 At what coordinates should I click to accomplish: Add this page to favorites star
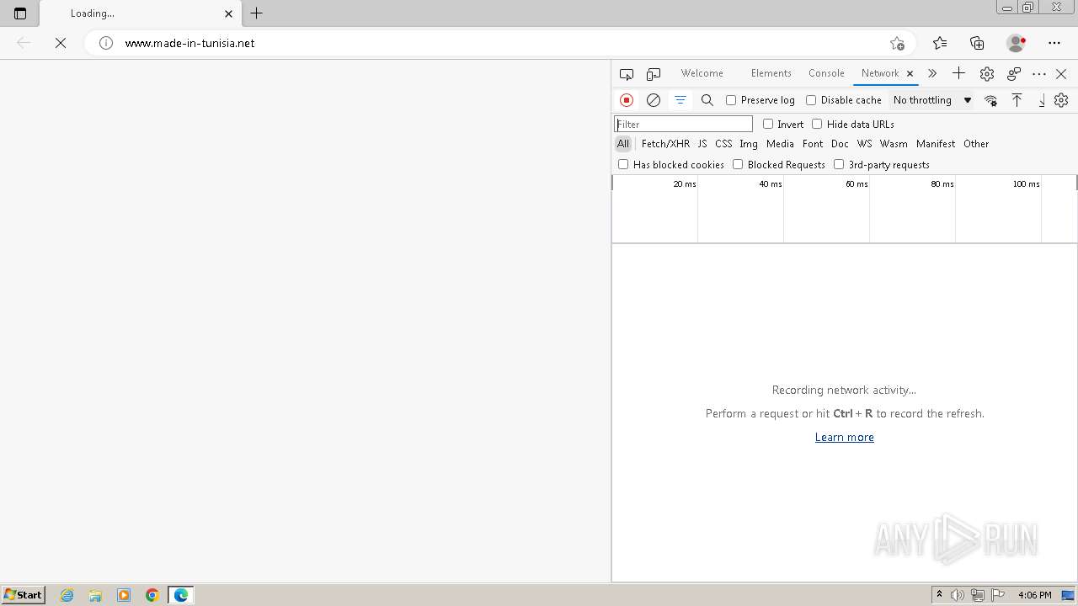tap(897, 43)
